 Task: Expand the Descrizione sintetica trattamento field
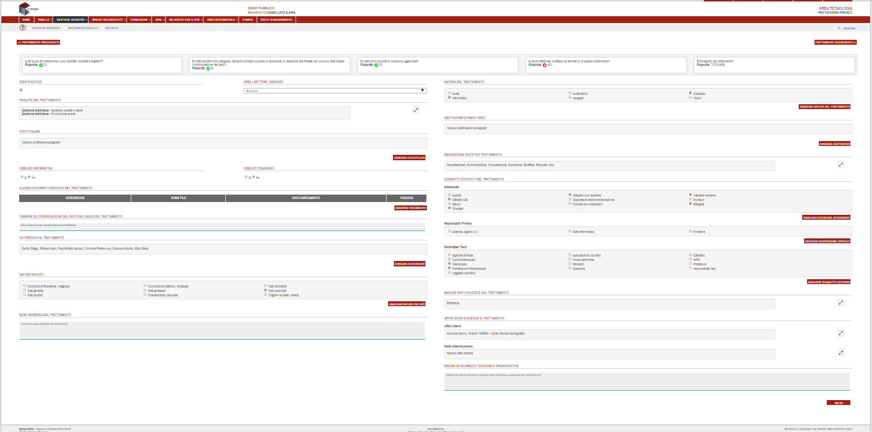coord(841,165)
